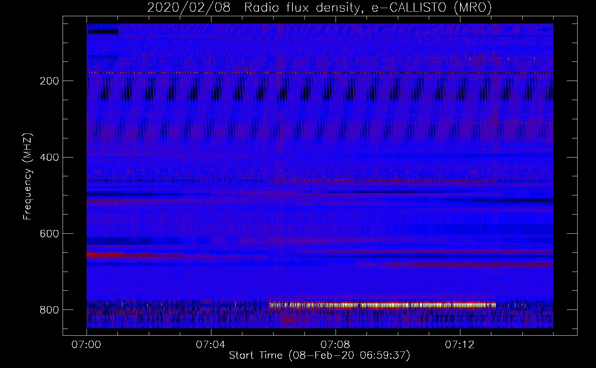596x368 pixels.
Task: Click the red emission streak near 650 MHz
Action: point(120,255)
